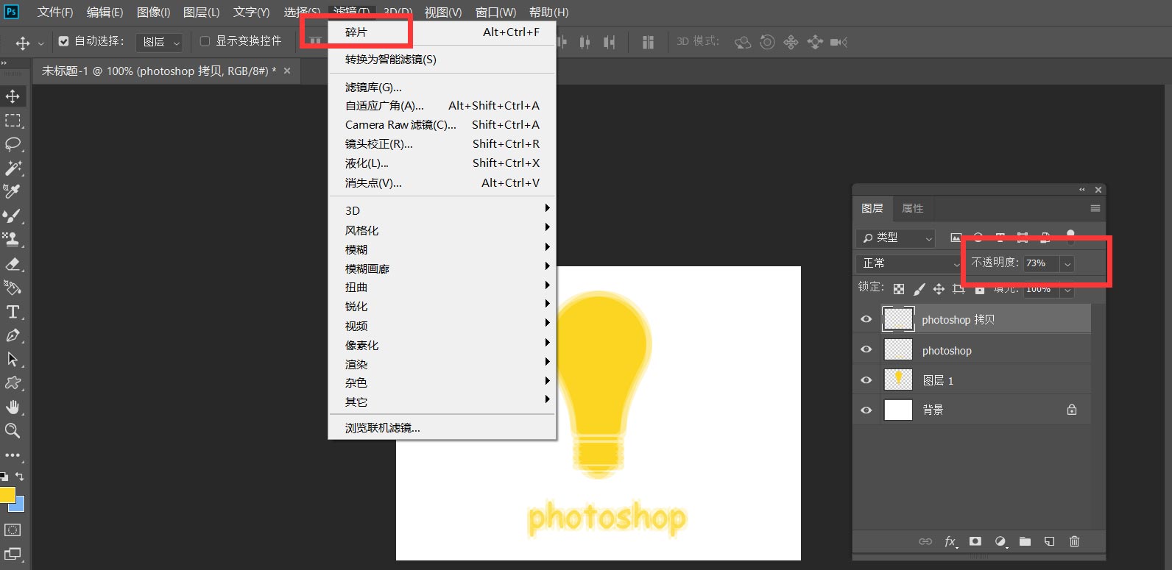
Task: Click the link layers chain icon
Action: 925,541
